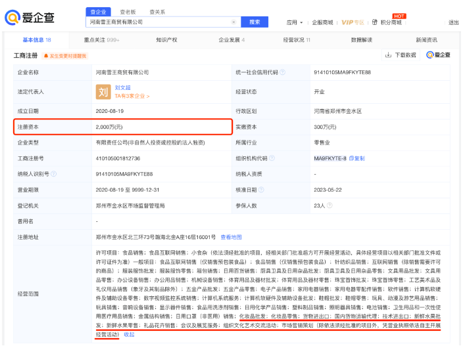Open the 重点关注 tab
465x350 pixels.
[x=101, y=39]
